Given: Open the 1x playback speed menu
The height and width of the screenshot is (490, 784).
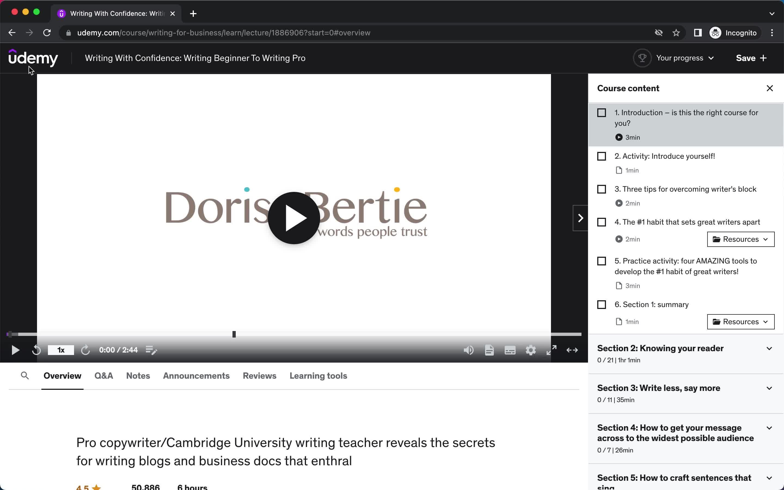Looking at the screenshot, I should pos(61,350).
